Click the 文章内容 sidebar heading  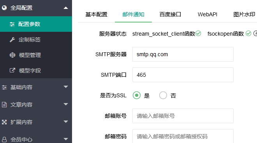pyautogui.click(x=21, y=105)
